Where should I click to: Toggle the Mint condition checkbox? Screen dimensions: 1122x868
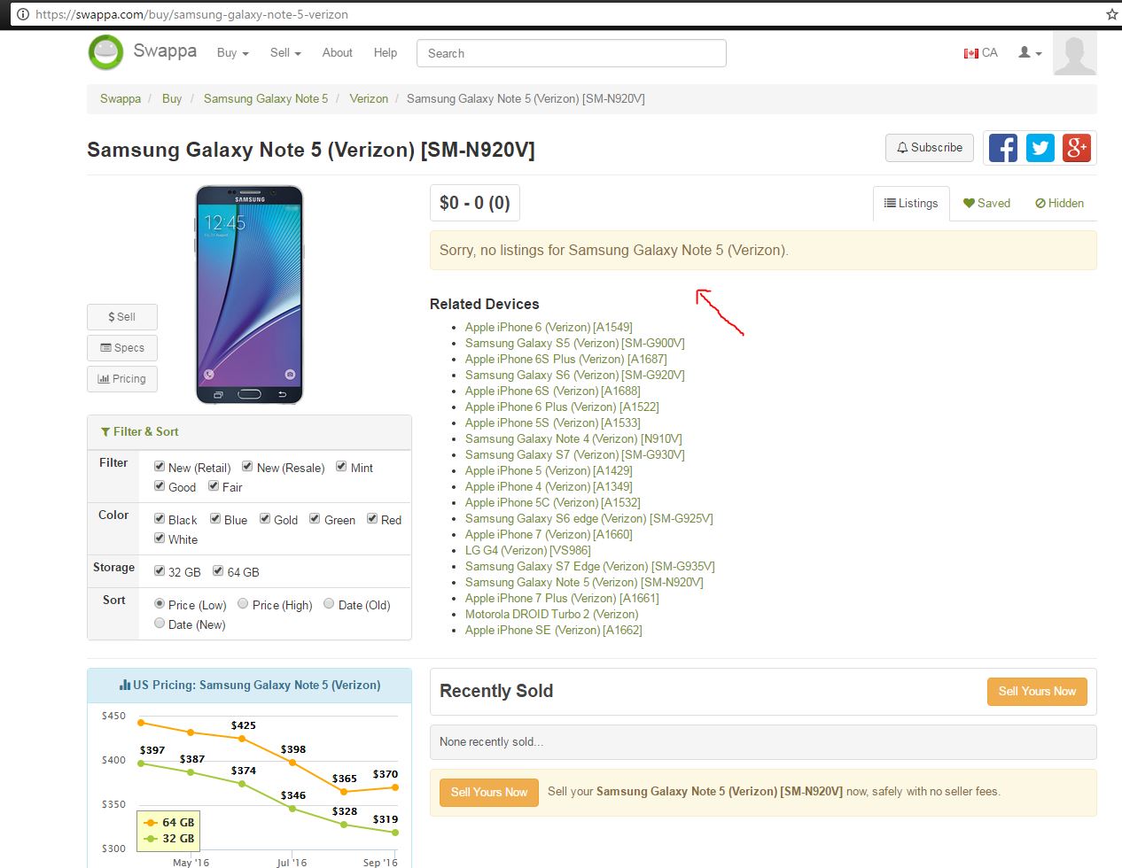click(x=341, y=467)
